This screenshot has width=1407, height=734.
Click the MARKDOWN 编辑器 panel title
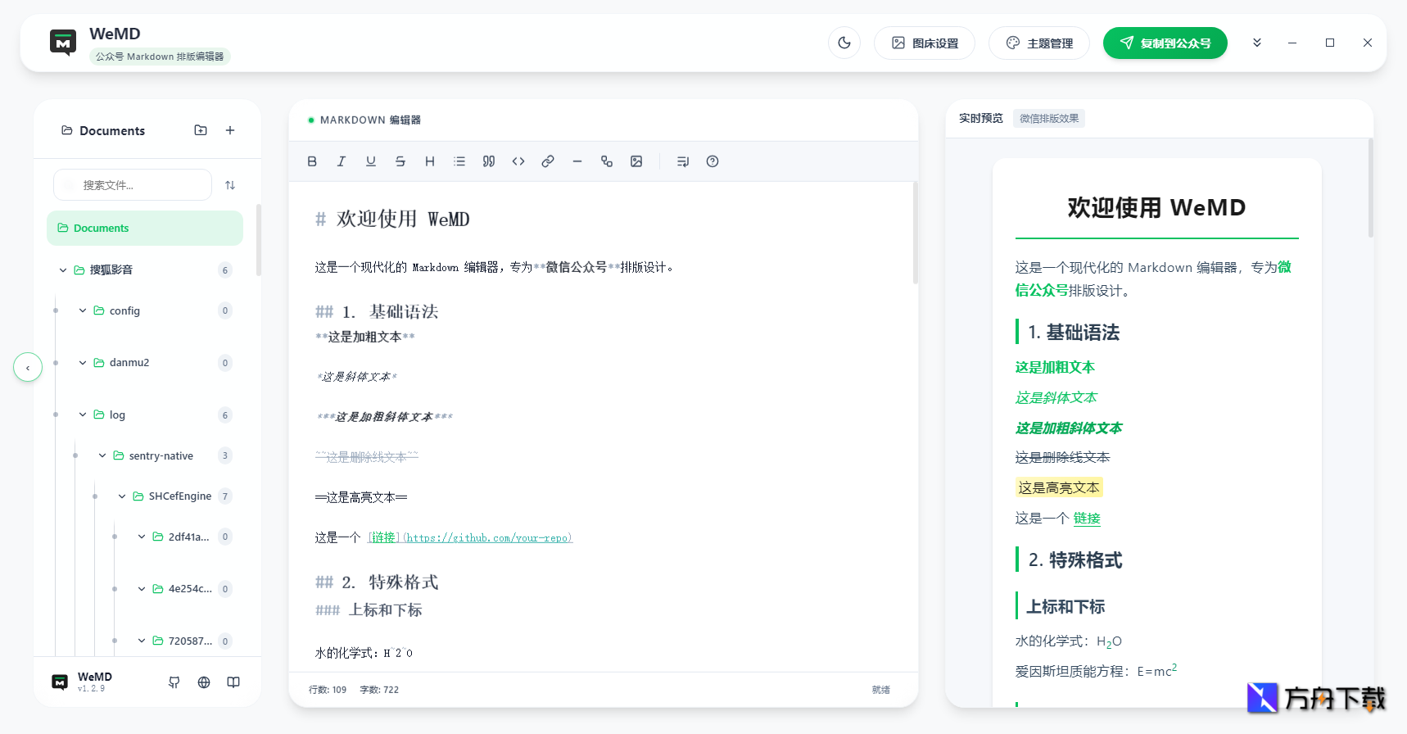[x=370, y=120]
